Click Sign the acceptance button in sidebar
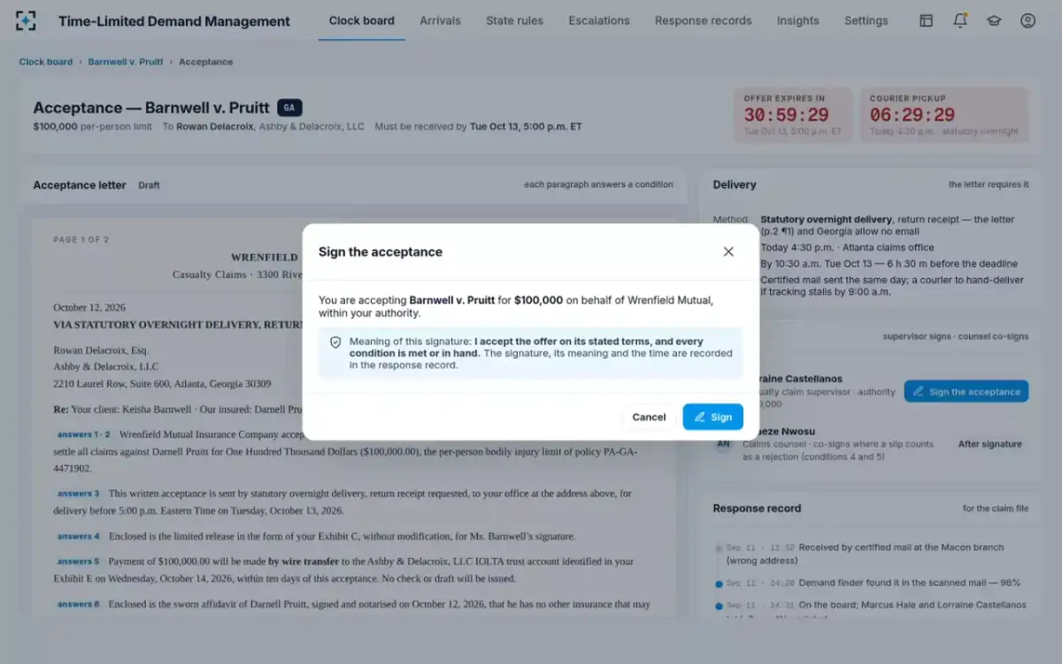This screenshot has height=664, width=1062. click(x=966, y=391)
